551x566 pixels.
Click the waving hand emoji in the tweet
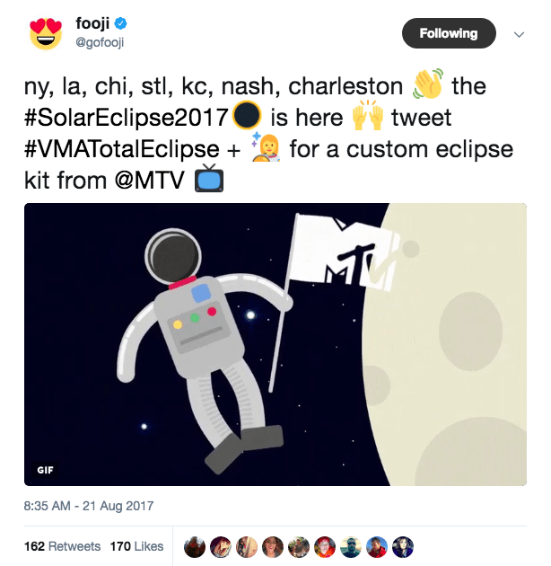coord(426,85)
